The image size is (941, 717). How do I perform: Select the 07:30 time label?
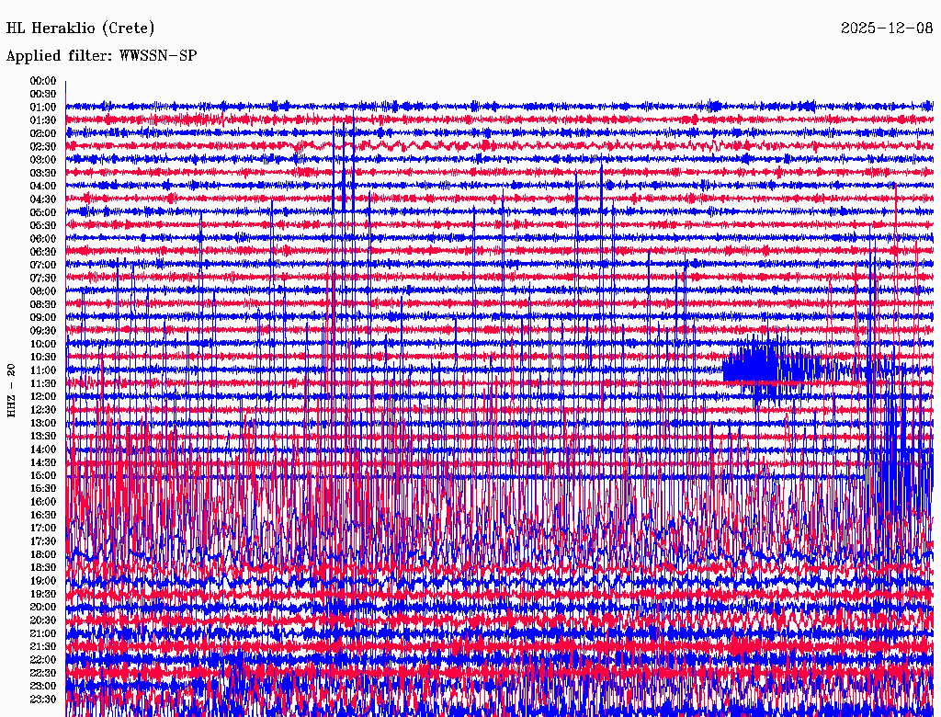[x=43, y=278]
